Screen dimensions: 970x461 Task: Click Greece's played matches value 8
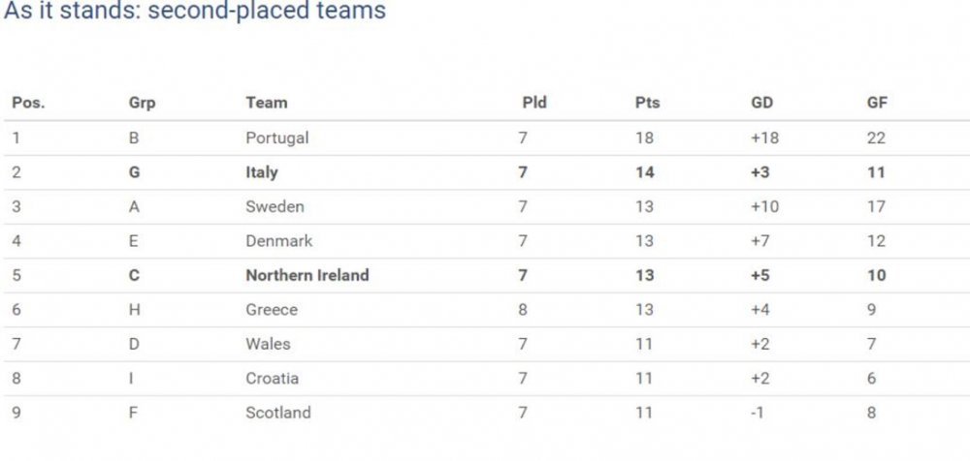coord(523,310)
